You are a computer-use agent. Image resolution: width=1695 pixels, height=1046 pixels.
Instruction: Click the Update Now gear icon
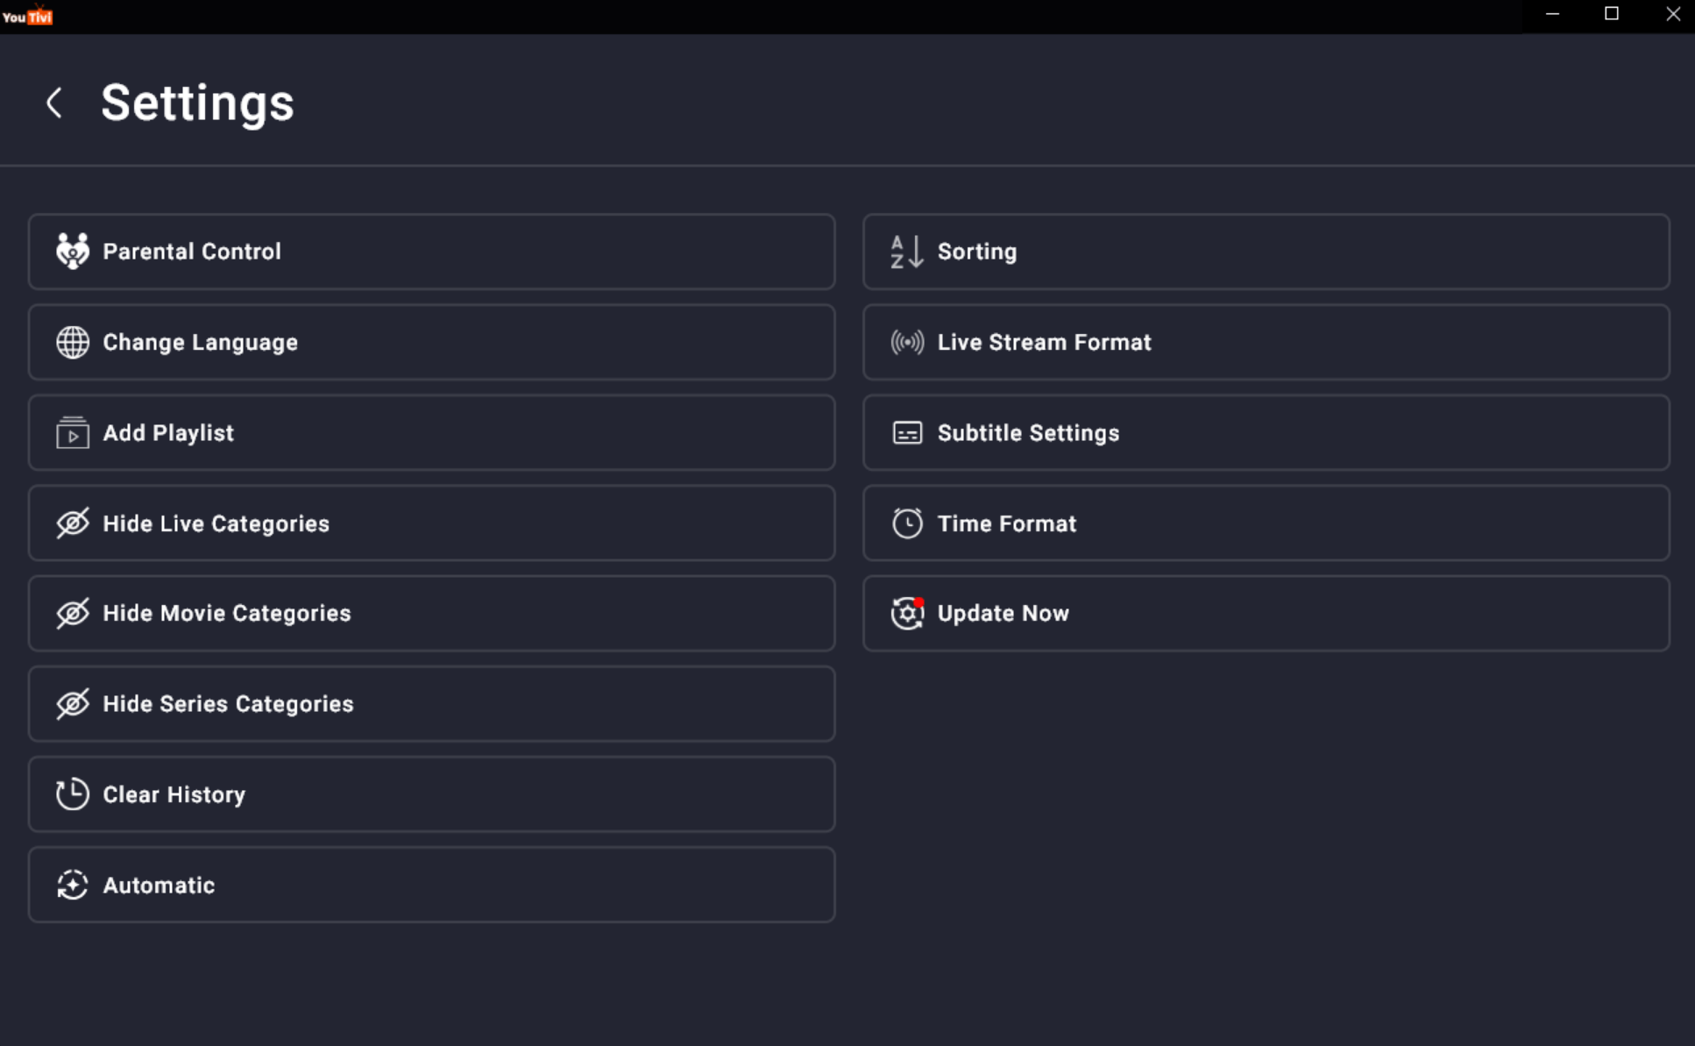coord(907,614)
